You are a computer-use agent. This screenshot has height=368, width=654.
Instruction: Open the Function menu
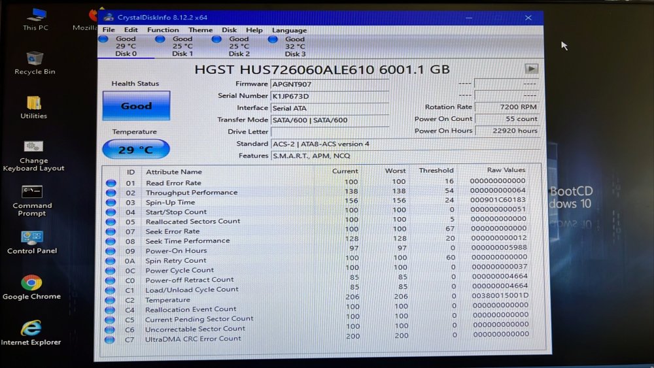pos(163,30)
